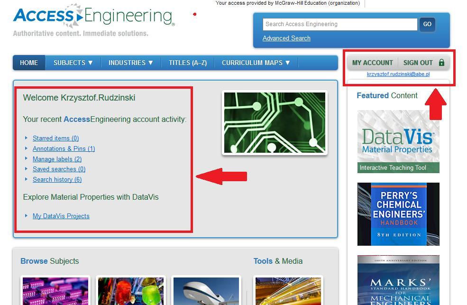Select the light trails Tools & Media thumbnail
This screenshot has height=305, width=467.
coord(288,291)
